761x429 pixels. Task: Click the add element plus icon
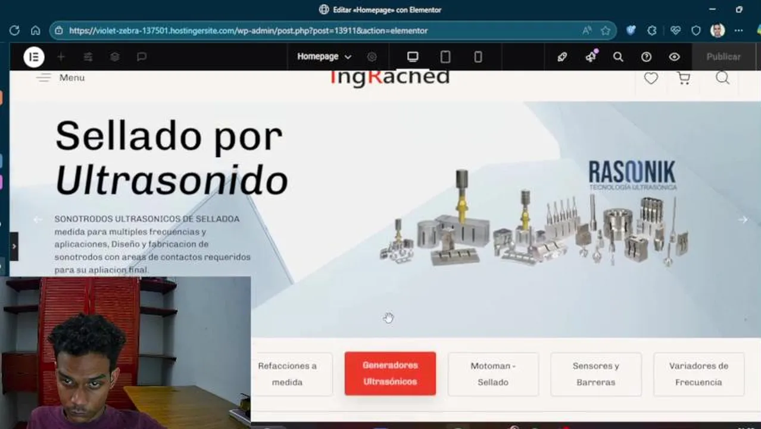[61, 57]
